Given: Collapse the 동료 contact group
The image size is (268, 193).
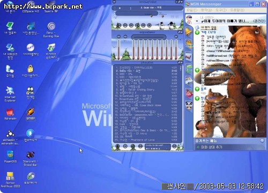Looking at the screenshot, I should pos(197,89).
